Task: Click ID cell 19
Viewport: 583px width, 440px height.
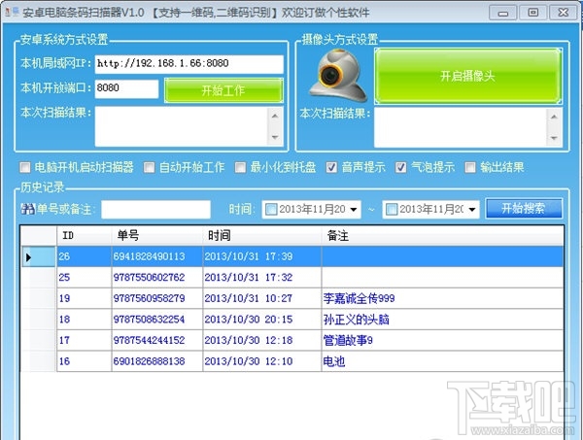Action: [84, 298]
